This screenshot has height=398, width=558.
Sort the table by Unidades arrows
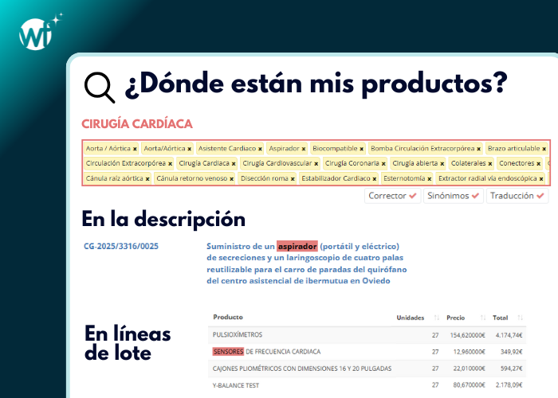pyautogui.click(x=431, y=318)
